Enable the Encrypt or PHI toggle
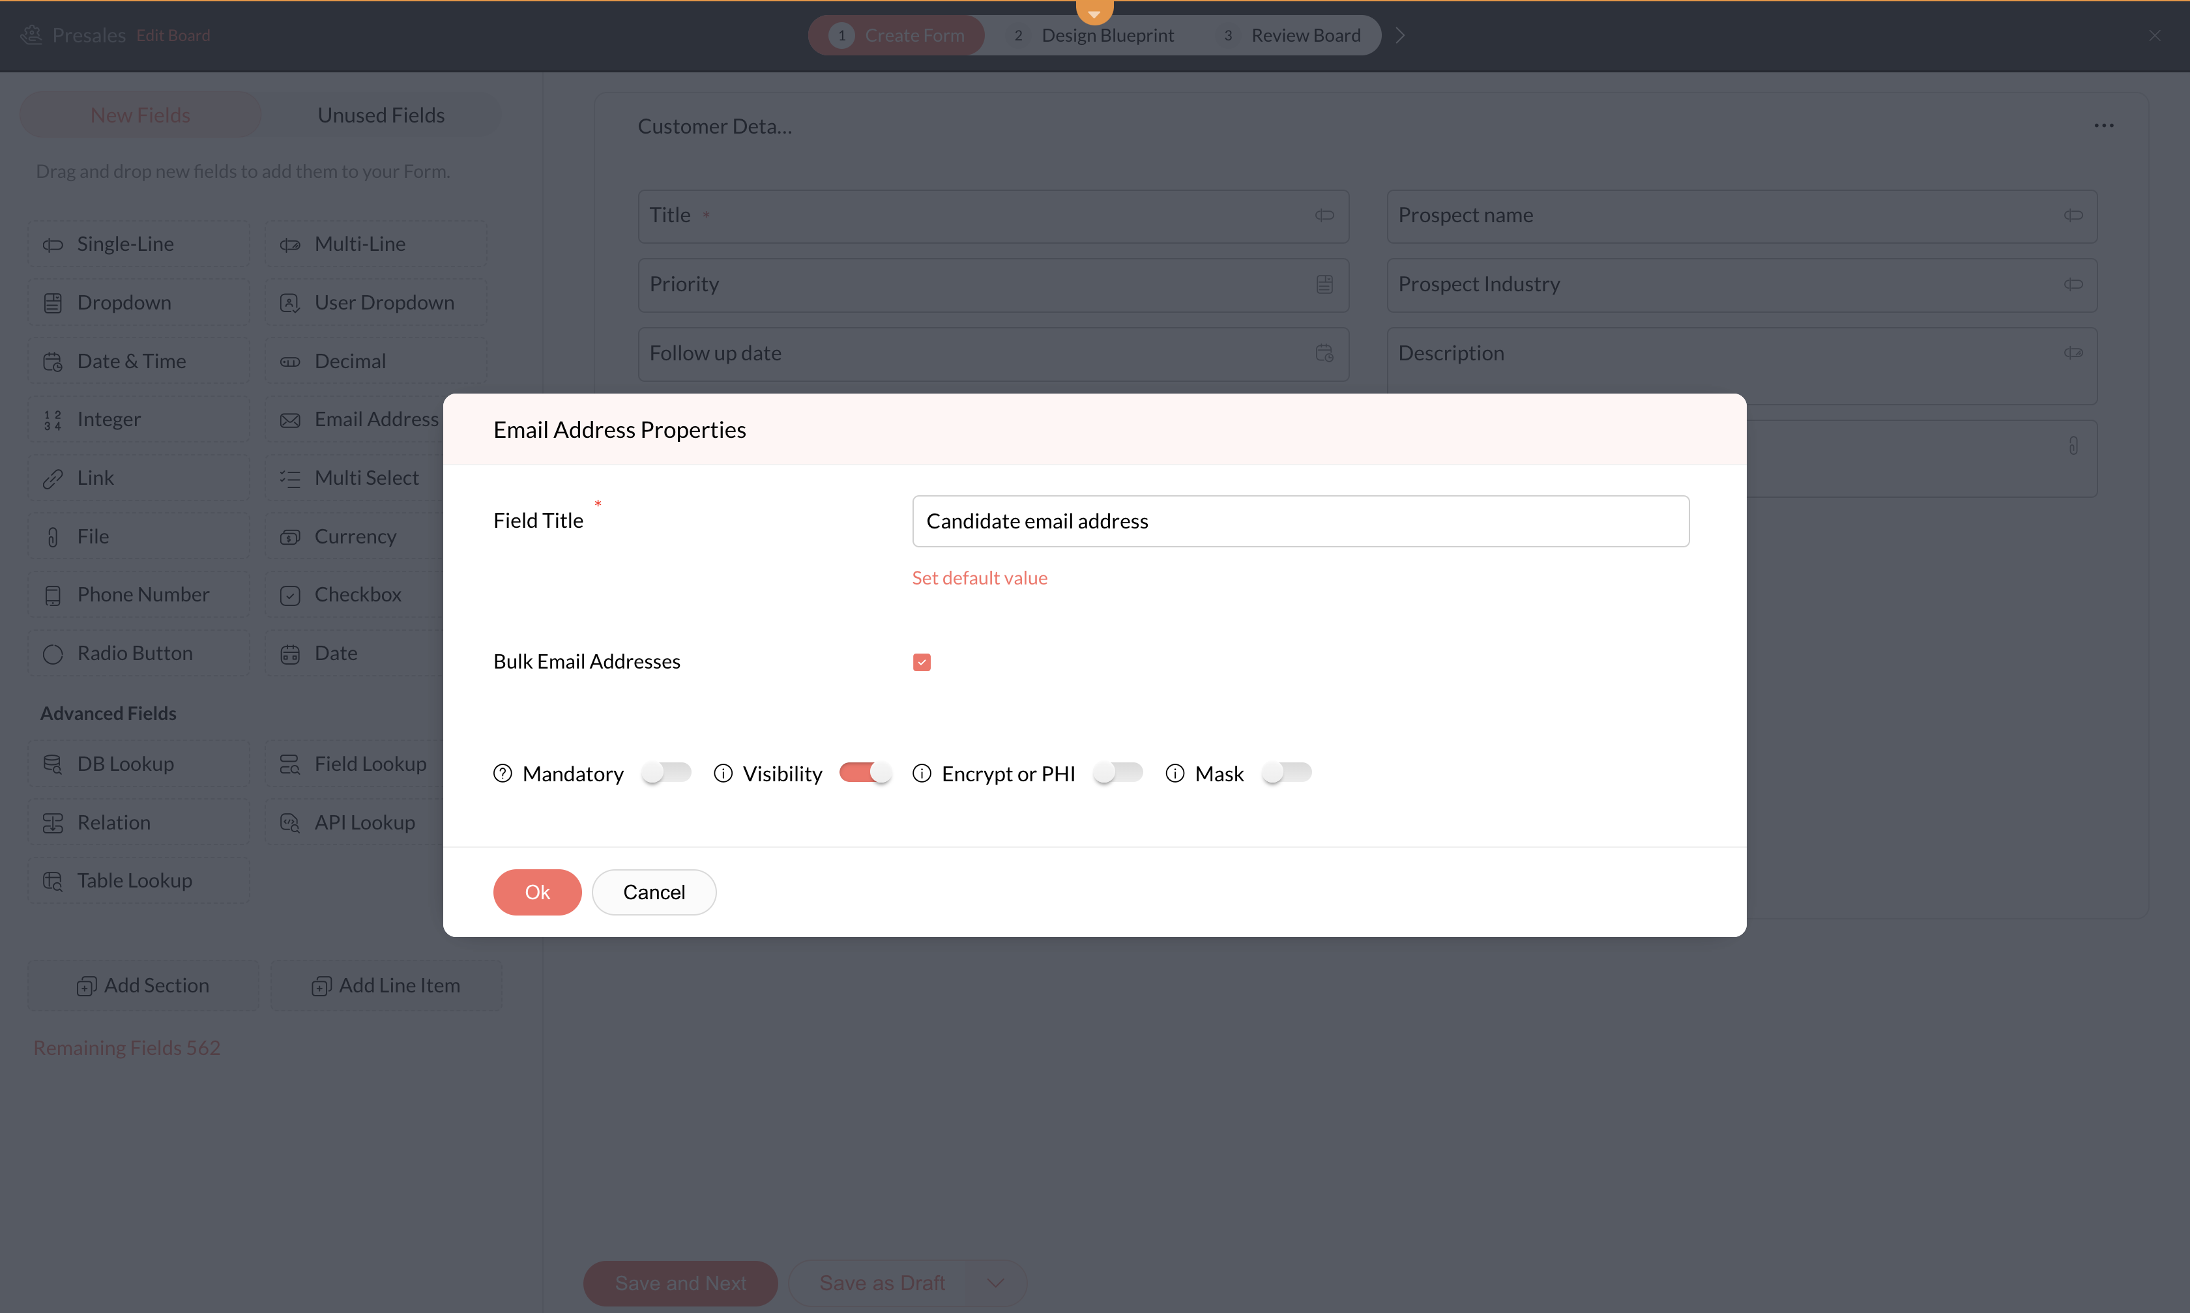The width and height of the screenshot is (2190, 1313). (1118, 772)
